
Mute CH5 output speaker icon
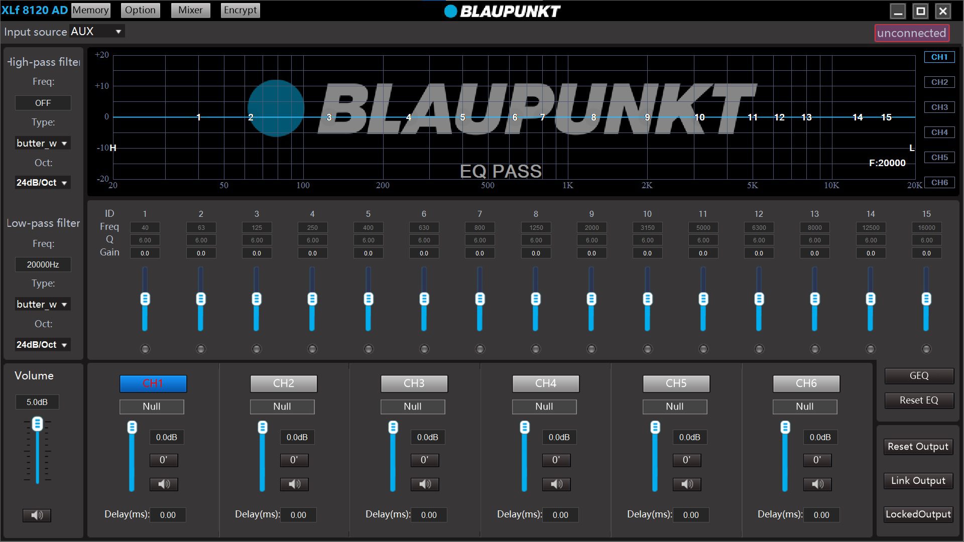click(x=687, y=484)
